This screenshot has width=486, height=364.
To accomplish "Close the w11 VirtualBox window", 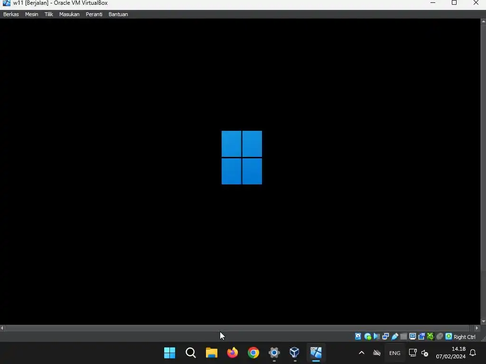I will pos(476,3).
